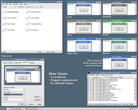Open the Edit menu in Explorer
The height and width of the screenshot is (110, 138).
pos(7,4)
